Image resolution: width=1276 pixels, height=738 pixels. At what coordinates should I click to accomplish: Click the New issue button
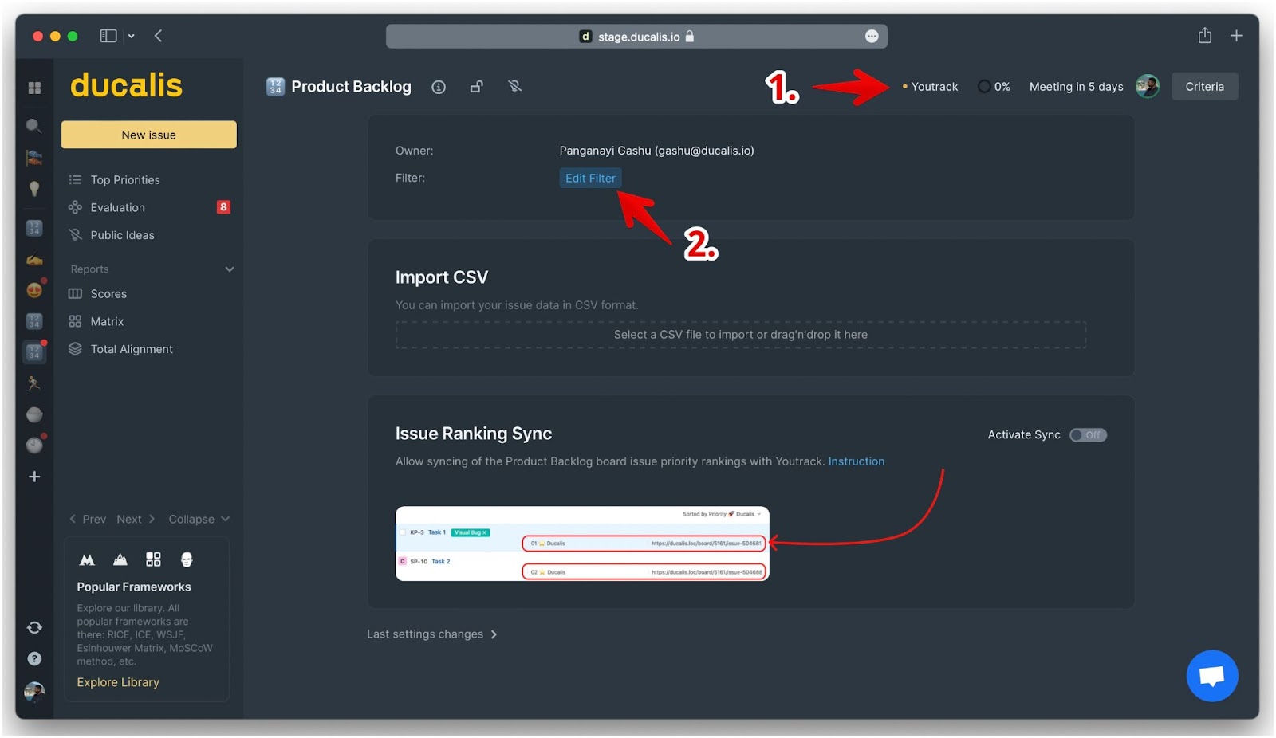(x=149, y=135)
